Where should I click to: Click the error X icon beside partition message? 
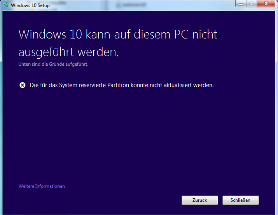tap(22, 85)
